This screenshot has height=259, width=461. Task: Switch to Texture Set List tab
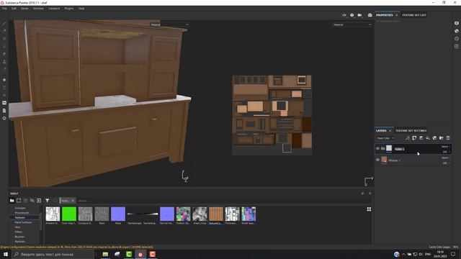pyautogui.click(x=414, y=15)
